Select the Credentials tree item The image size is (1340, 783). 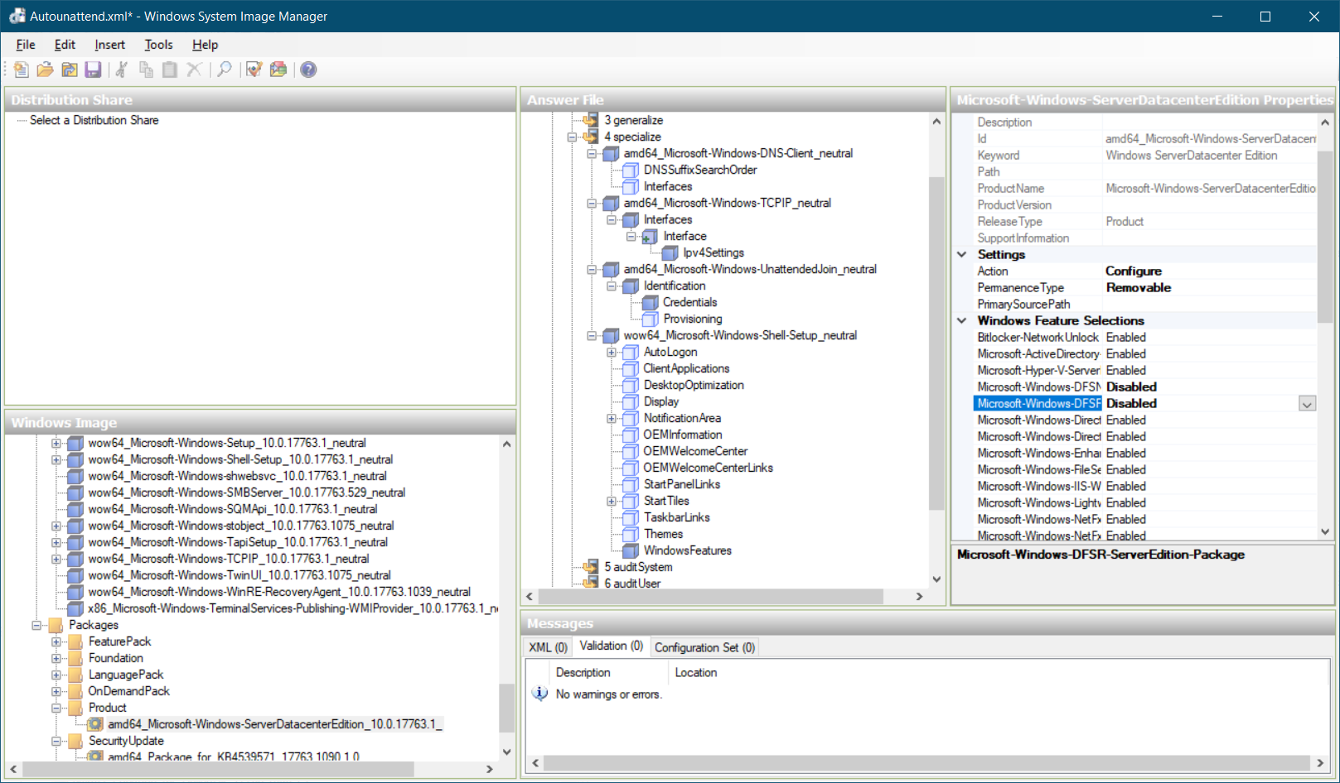pos(689,302)
